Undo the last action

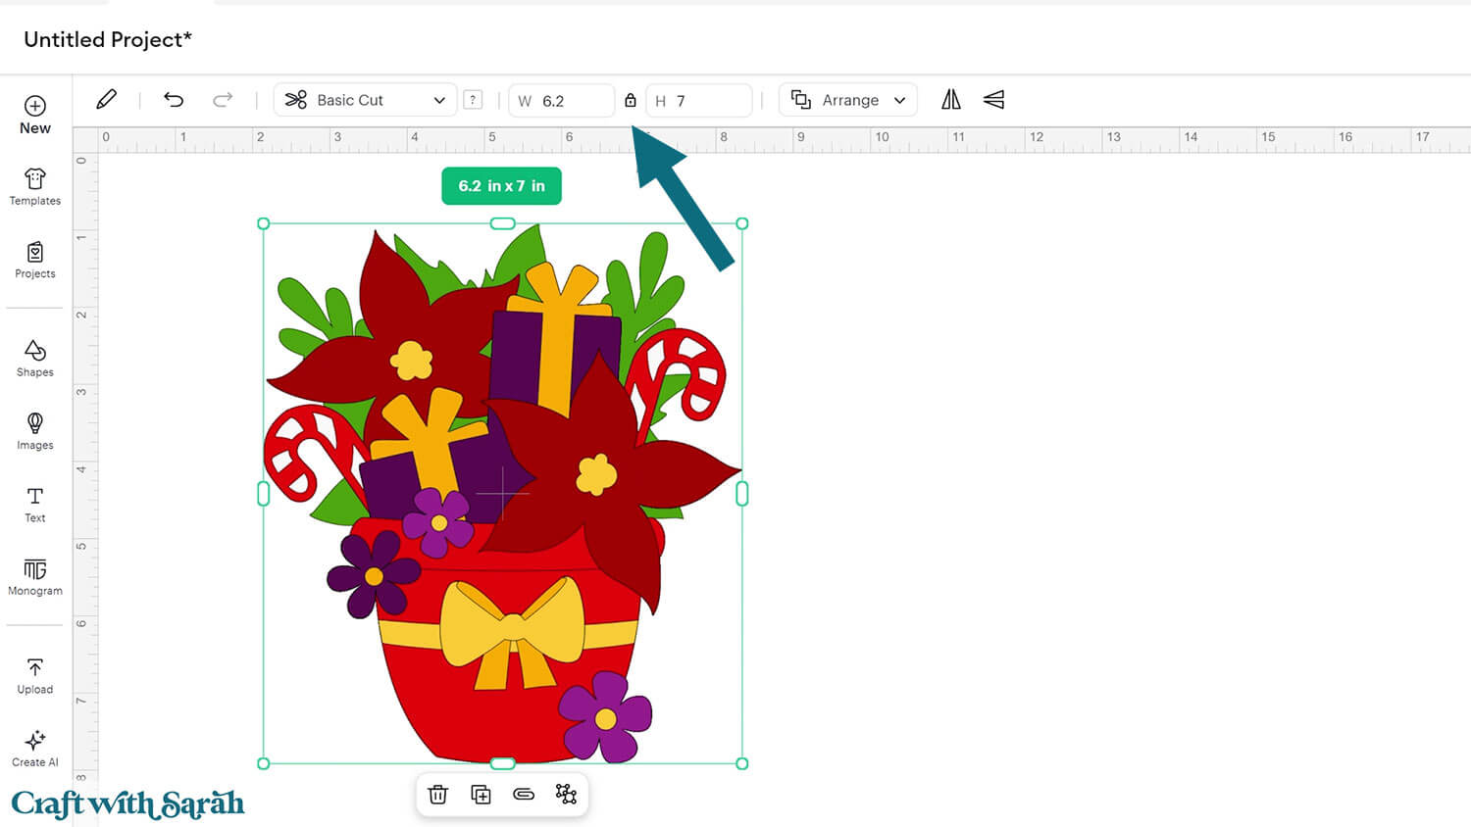click(174, 100)
